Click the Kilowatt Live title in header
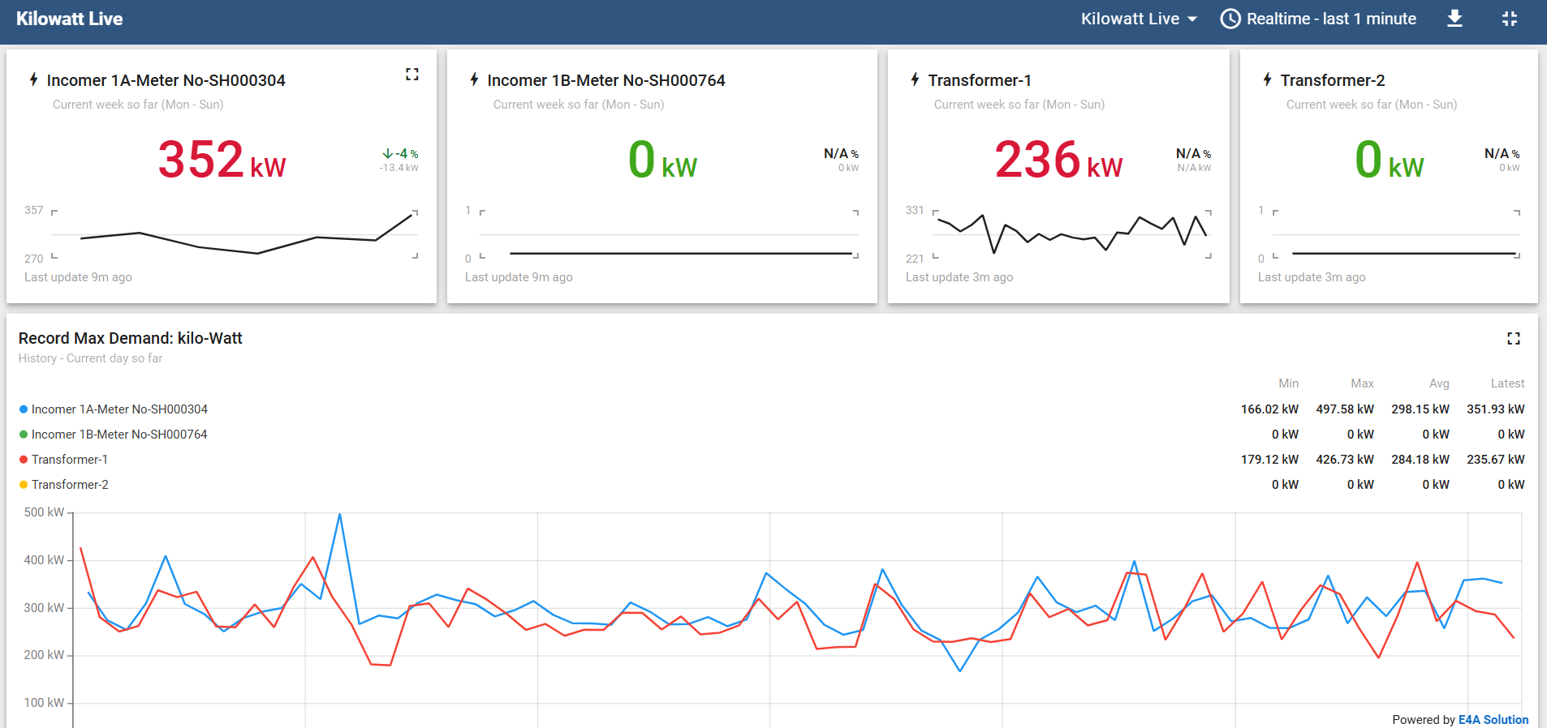This screenshot has width=1547, height=728. click(70, 19)
